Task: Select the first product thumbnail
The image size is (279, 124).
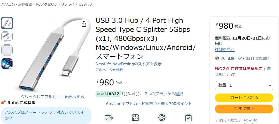Action: pyautogui.click(x=7, y=23)
